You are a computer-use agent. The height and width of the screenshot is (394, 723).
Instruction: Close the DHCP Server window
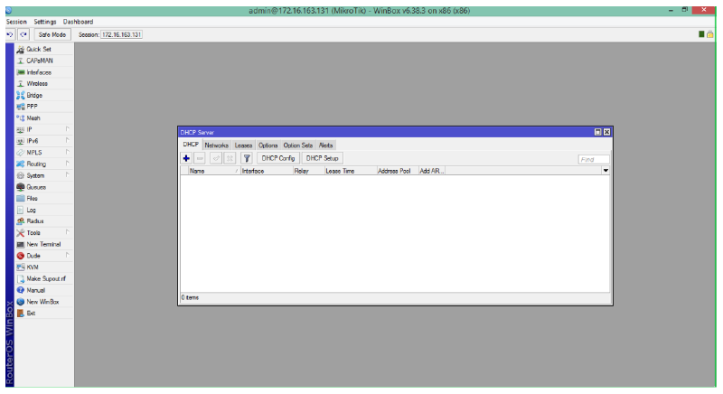point(606,132)
